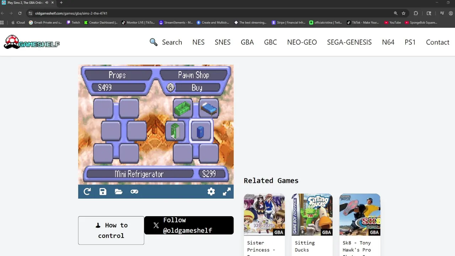Go forward in browser history
The image size is (455, 256).
[x=11, y=13]
